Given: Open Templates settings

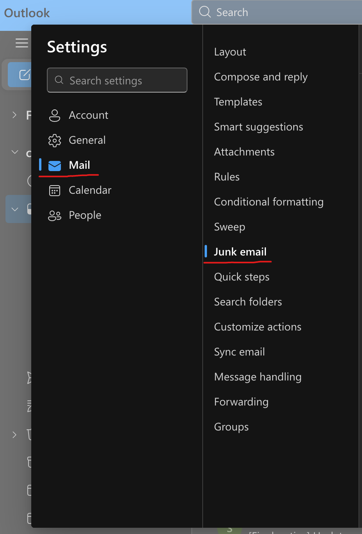Looking at the screenshot, I should click(238, 102).
